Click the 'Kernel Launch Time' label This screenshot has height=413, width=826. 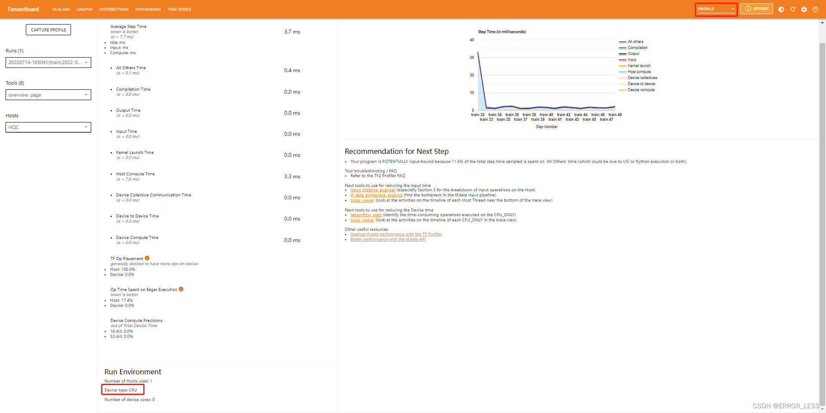point(135,153)
